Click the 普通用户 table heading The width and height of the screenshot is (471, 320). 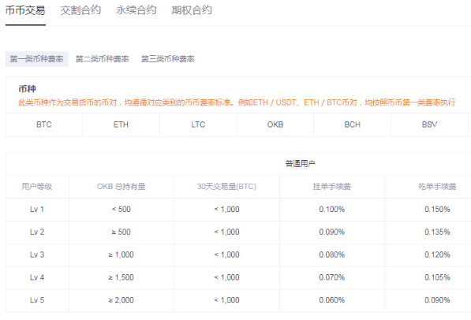click(x=300, y=164)
